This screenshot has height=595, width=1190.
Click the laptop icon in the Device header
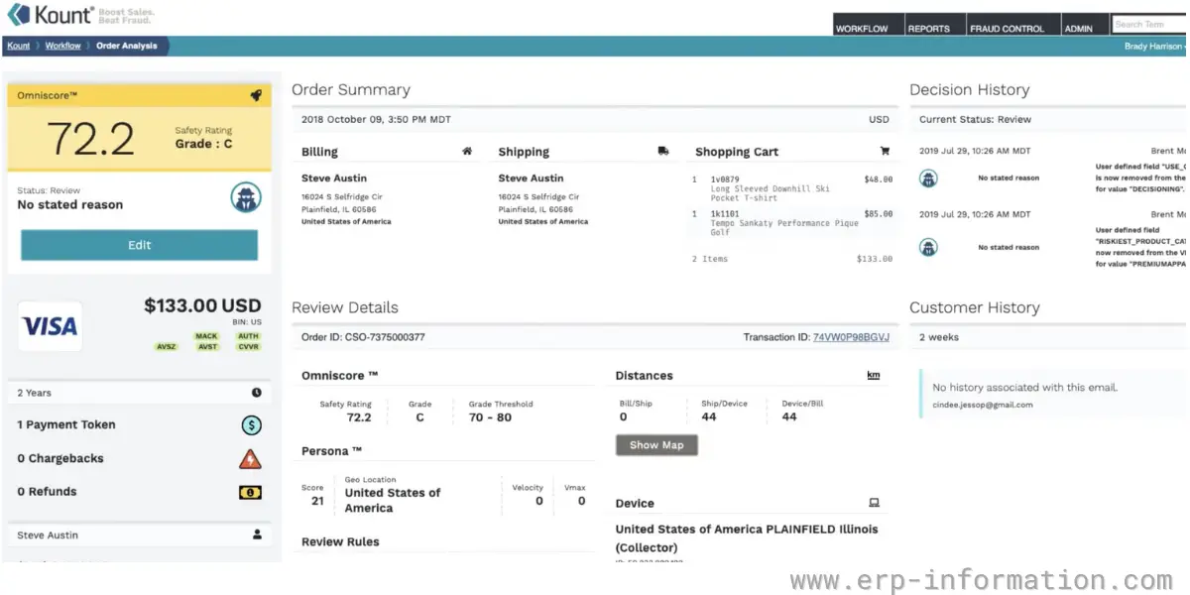coord(874,503)
